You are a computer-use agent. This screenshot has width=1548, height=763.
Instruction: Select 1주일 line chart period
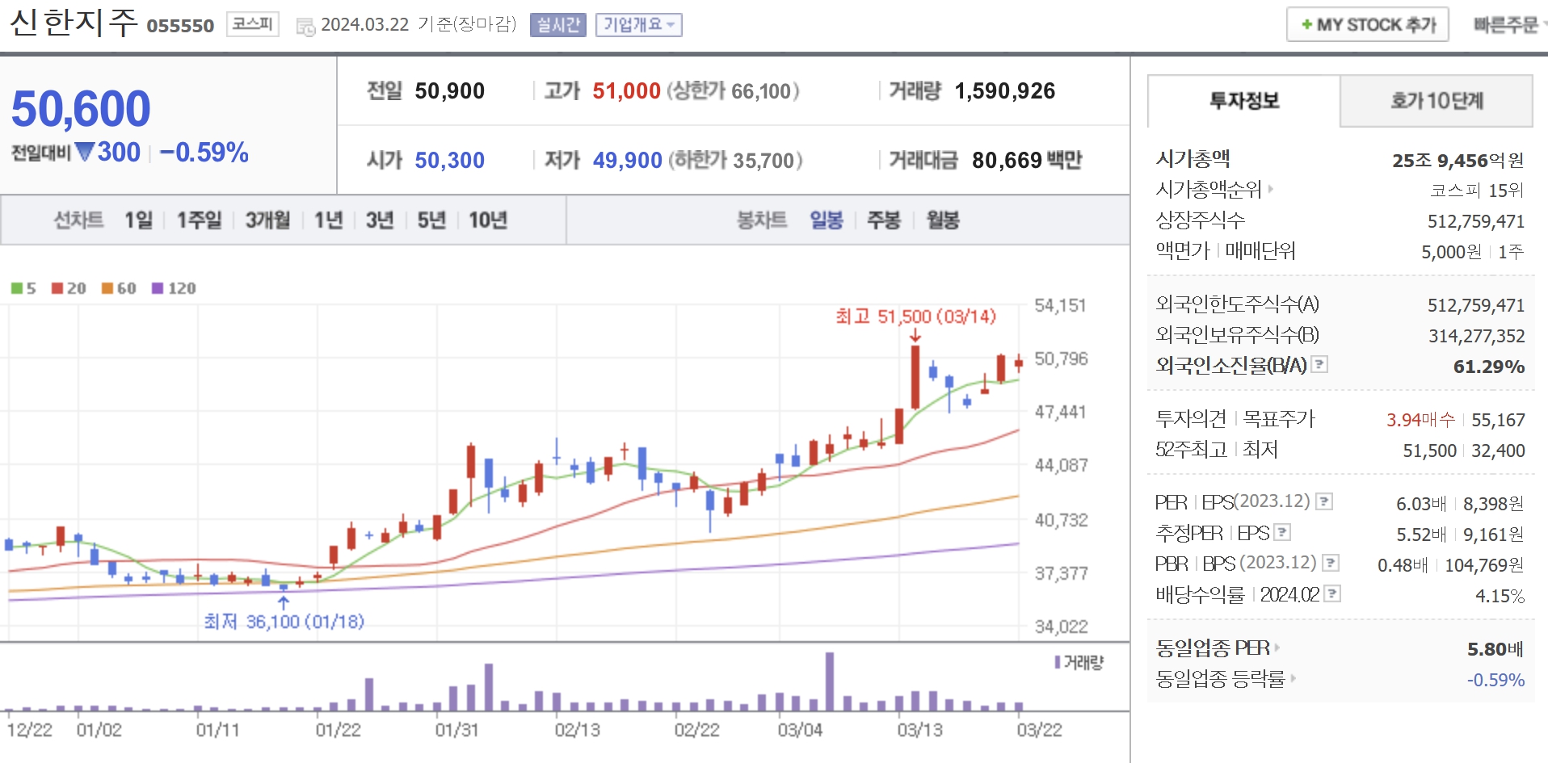(x=199, y=220)
